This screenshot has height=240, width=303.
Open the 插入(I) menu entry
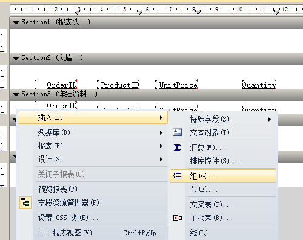(x=93, y=117)
